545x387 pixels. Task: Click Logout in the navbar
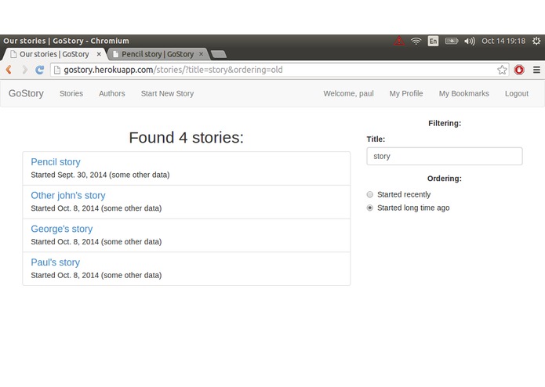[517, 93]
